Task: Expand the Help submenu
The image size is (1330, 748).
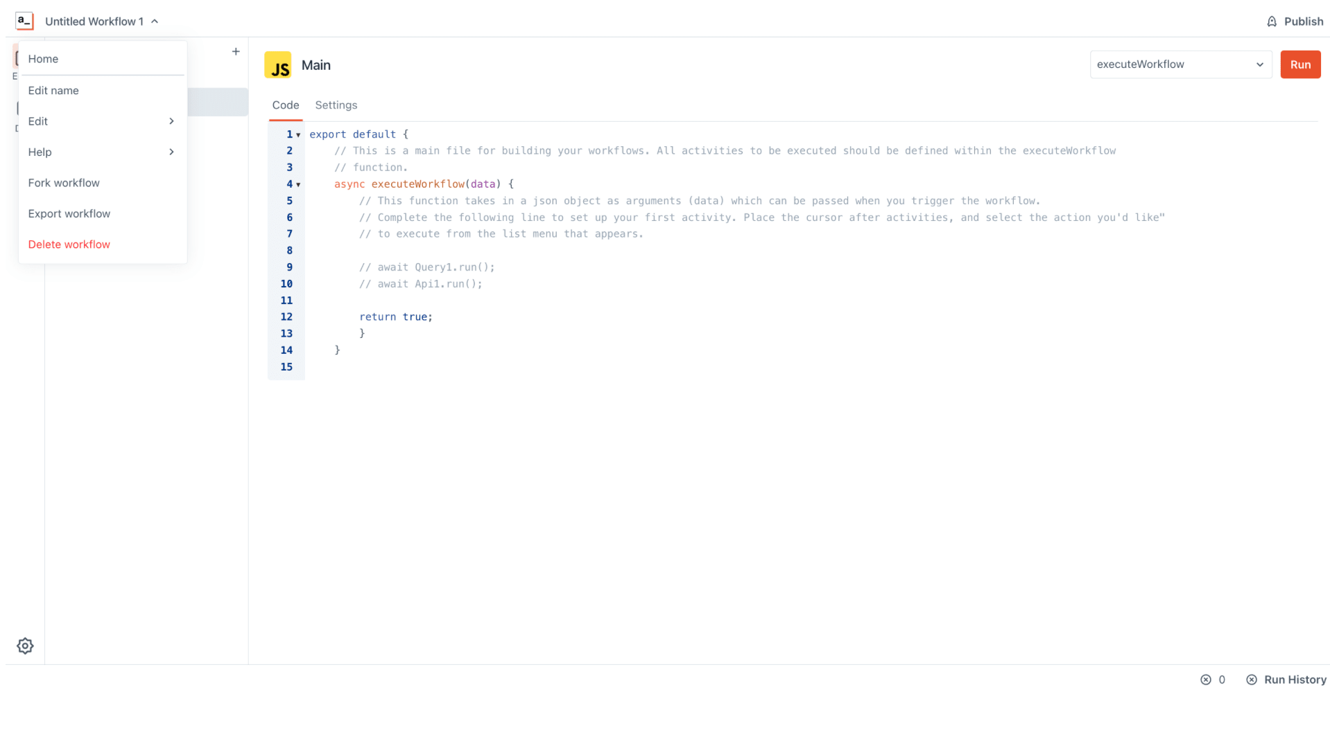Action: (x=103, y=152)
